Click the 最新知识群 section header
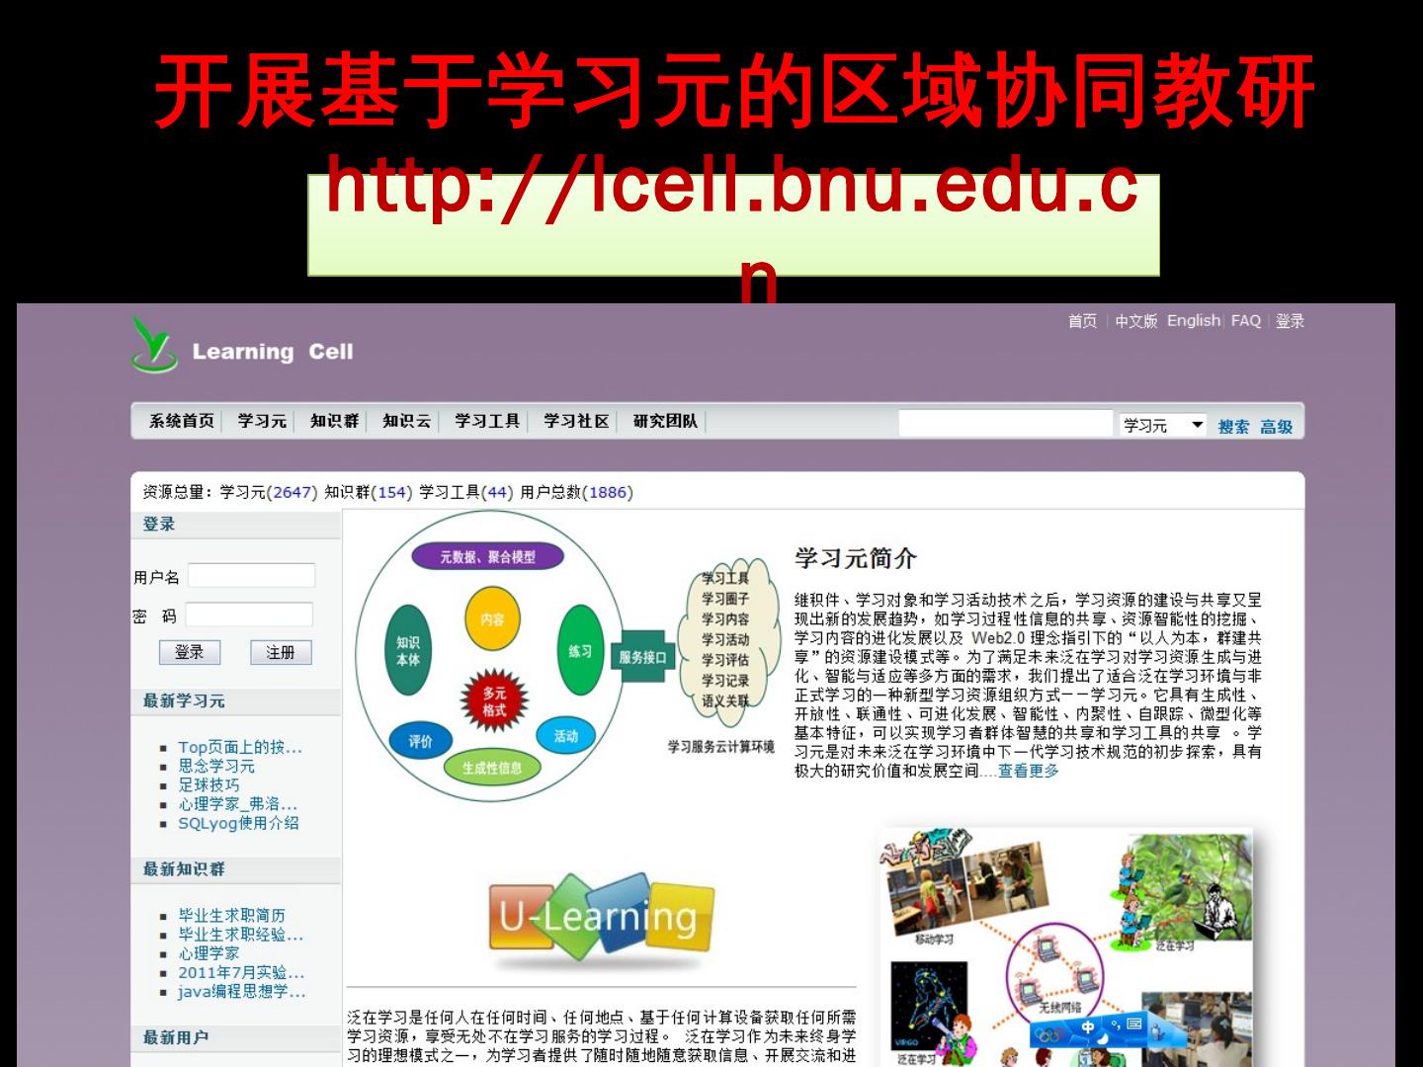Viewport: 1423px width, 1067px height. click(184, 869)
